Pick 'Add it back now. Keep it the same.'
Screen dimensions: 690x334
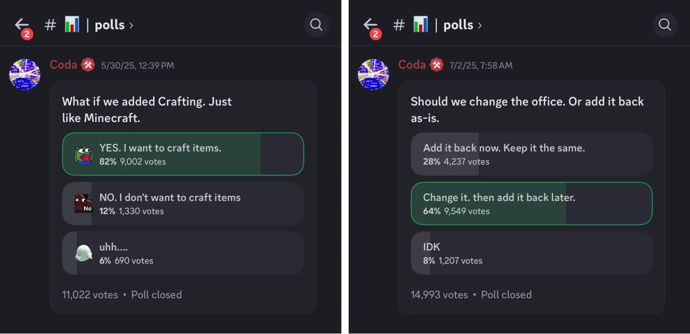coord(532,154)
